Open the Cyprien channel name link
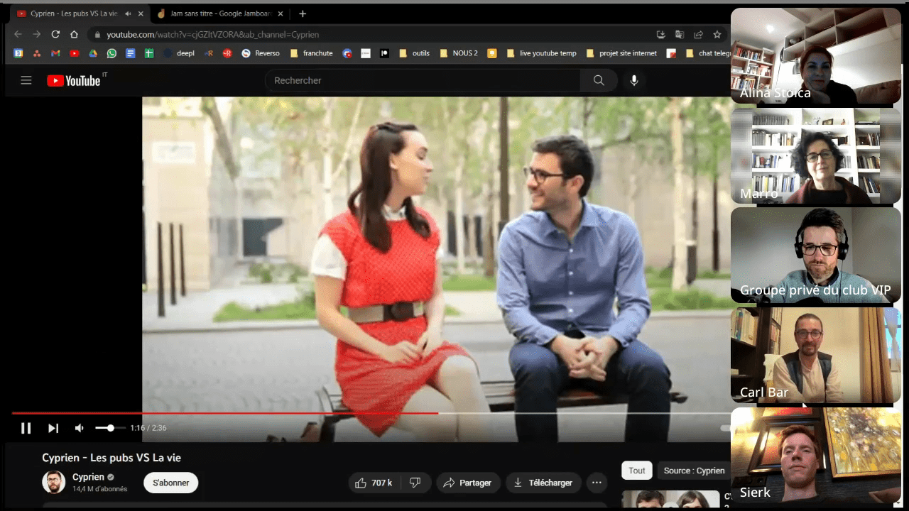Image resolution: width=909 pixels, height=511 pixels. click(88, 477)
